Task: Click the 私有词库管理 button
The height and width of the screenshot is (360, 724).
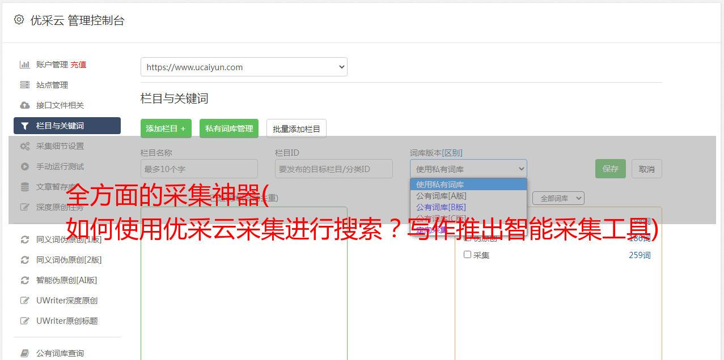Action: 229,128
